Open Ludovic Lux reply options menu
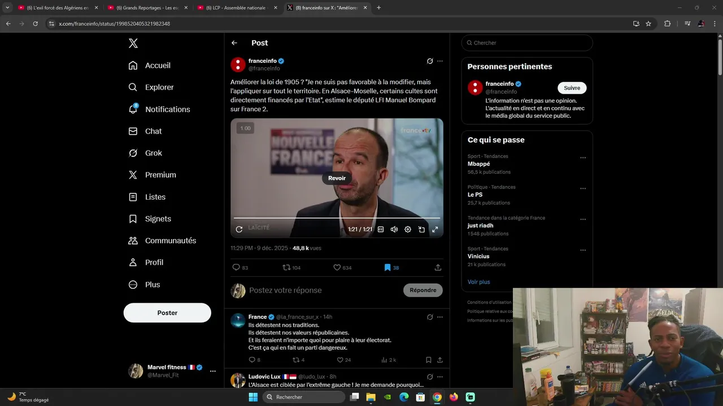723x406 pixels. click(x=440, y=377)
